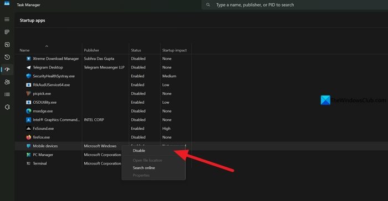
Task: Click the Xtreme Download Manager icon
Action: click(x=28, y=59)
